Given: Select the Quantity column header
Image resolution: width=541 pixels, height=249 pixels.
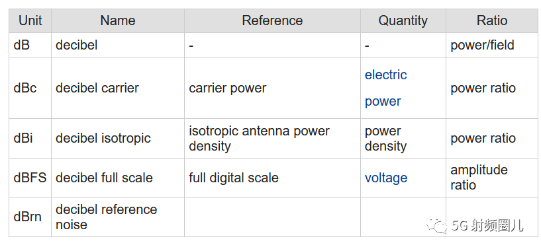Looking at the screenshot, I should tap(403, 21).
